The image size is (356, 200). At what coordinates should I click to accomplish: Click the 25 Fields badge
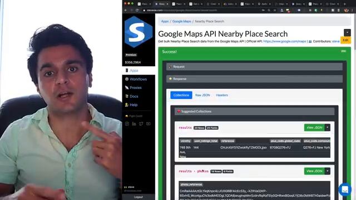[212, 128]
